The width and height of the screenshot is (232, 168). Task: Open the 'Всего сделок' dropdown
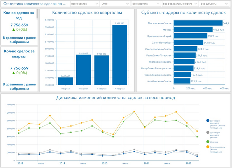tap(85, 4)
